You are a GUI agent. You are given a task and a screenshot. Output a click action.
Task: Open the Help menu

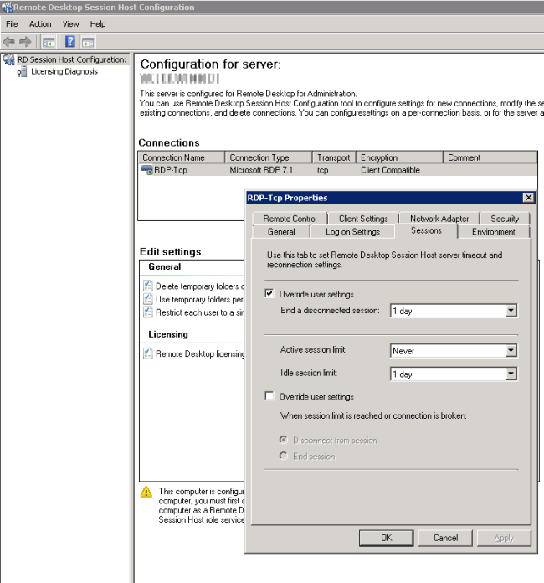98,24
